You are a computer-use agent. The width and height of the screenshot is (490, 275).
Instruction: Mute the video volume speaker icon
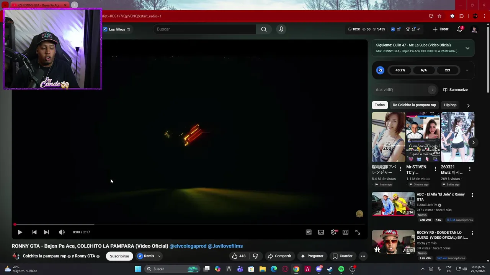pos(62,232)
